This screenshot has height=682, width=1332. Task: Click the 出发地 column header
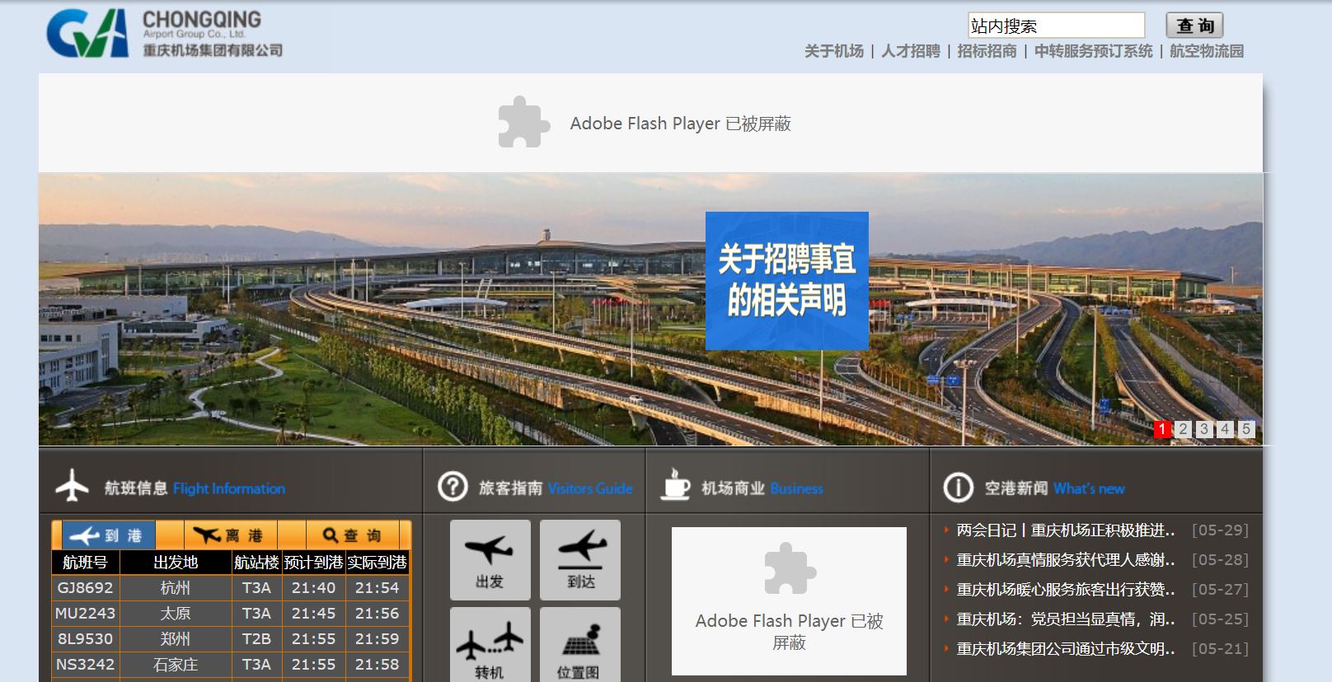tap(176, 563)
